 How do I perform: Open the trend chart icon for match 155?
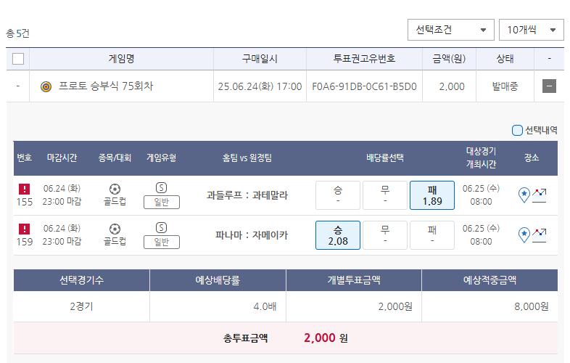click(539, 195)
